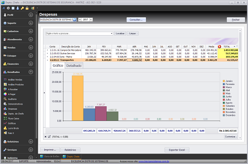Click the Fevereiro blue legend swatch
This screenshot has height=164, width=248.
tap(224, 84)
